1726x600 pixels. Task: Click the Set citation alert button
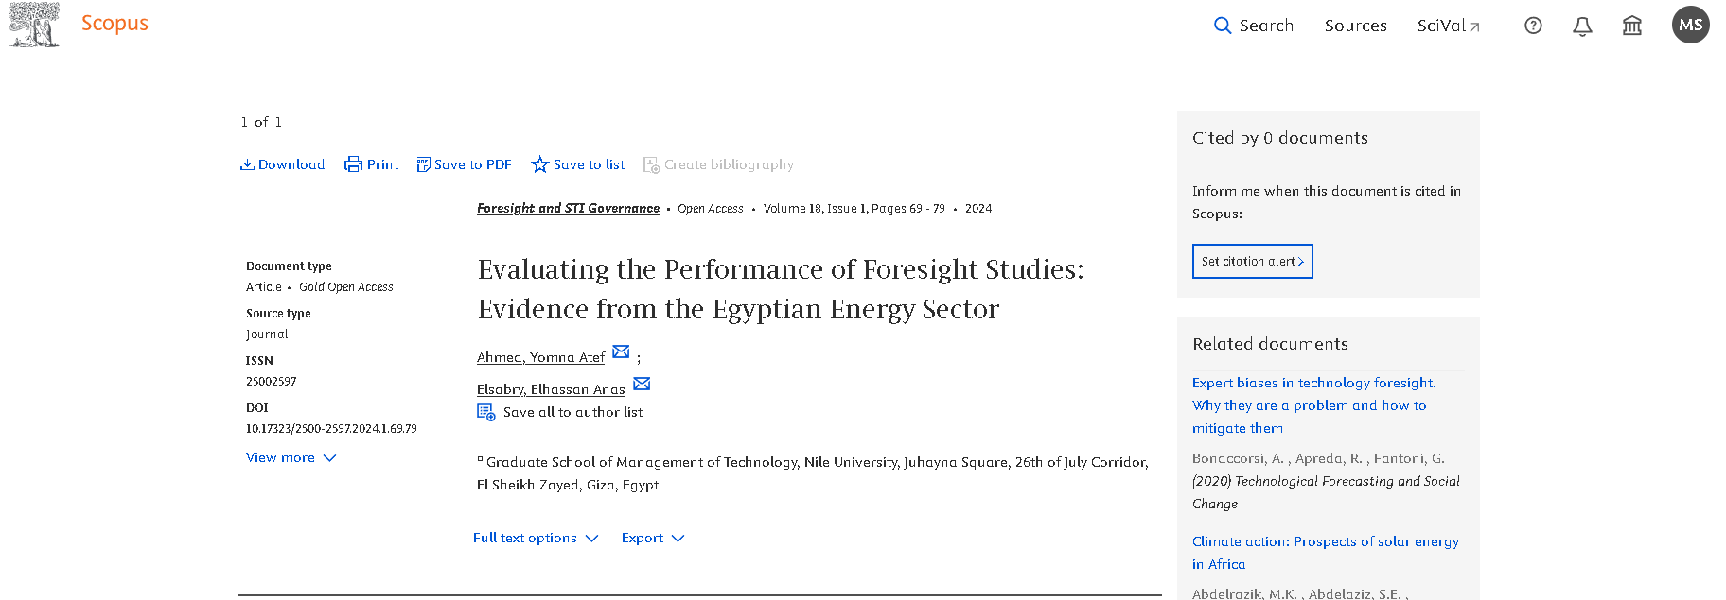click(x=1253, y=262)
